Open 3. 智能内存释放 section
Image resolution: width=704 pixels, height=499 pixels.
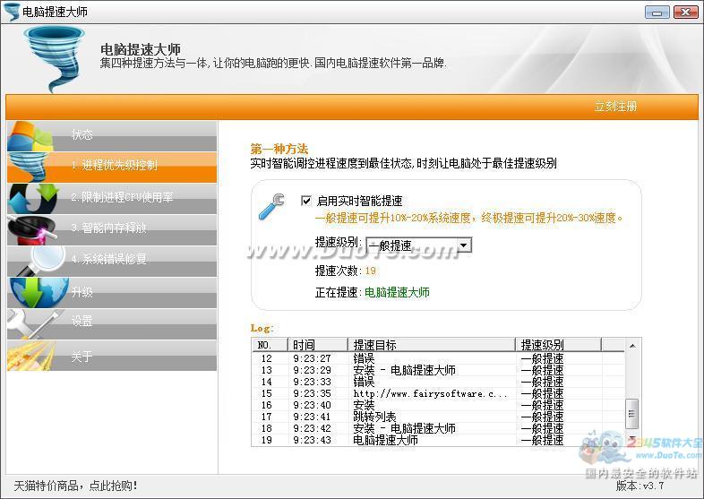112,230
